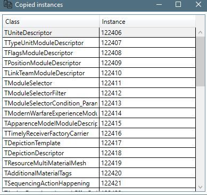Pick the TDepictionTemplate row
Screen dimensions: 207x195
pos(99,143)
